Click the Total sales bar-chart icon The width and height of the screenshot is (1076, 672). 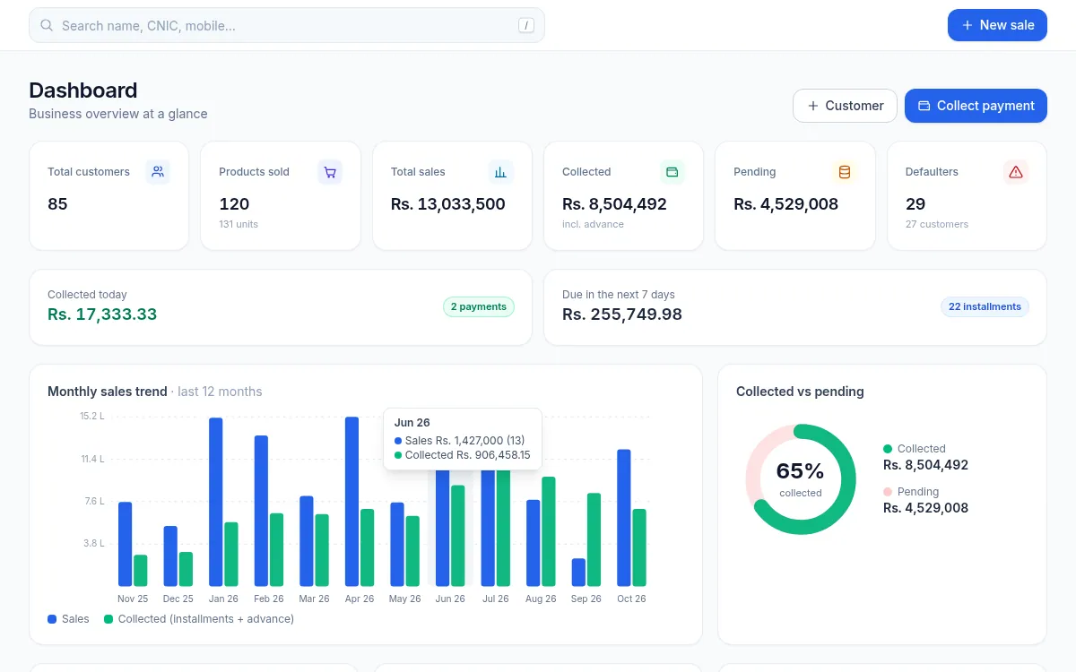point(501,172)
